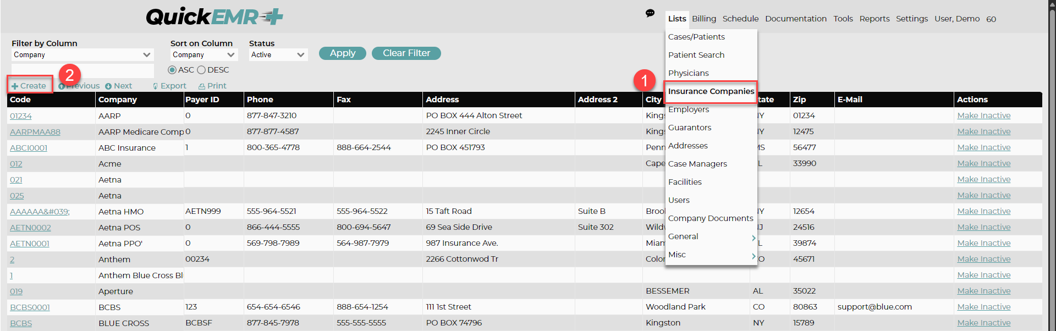Open code link AARPMAA88
Image resolution: width=1056 pixels, height=331 pixels.
(35, 132)
